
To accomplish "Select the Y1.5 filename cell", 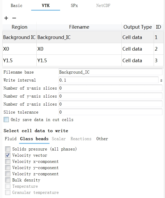I will 79,61.
